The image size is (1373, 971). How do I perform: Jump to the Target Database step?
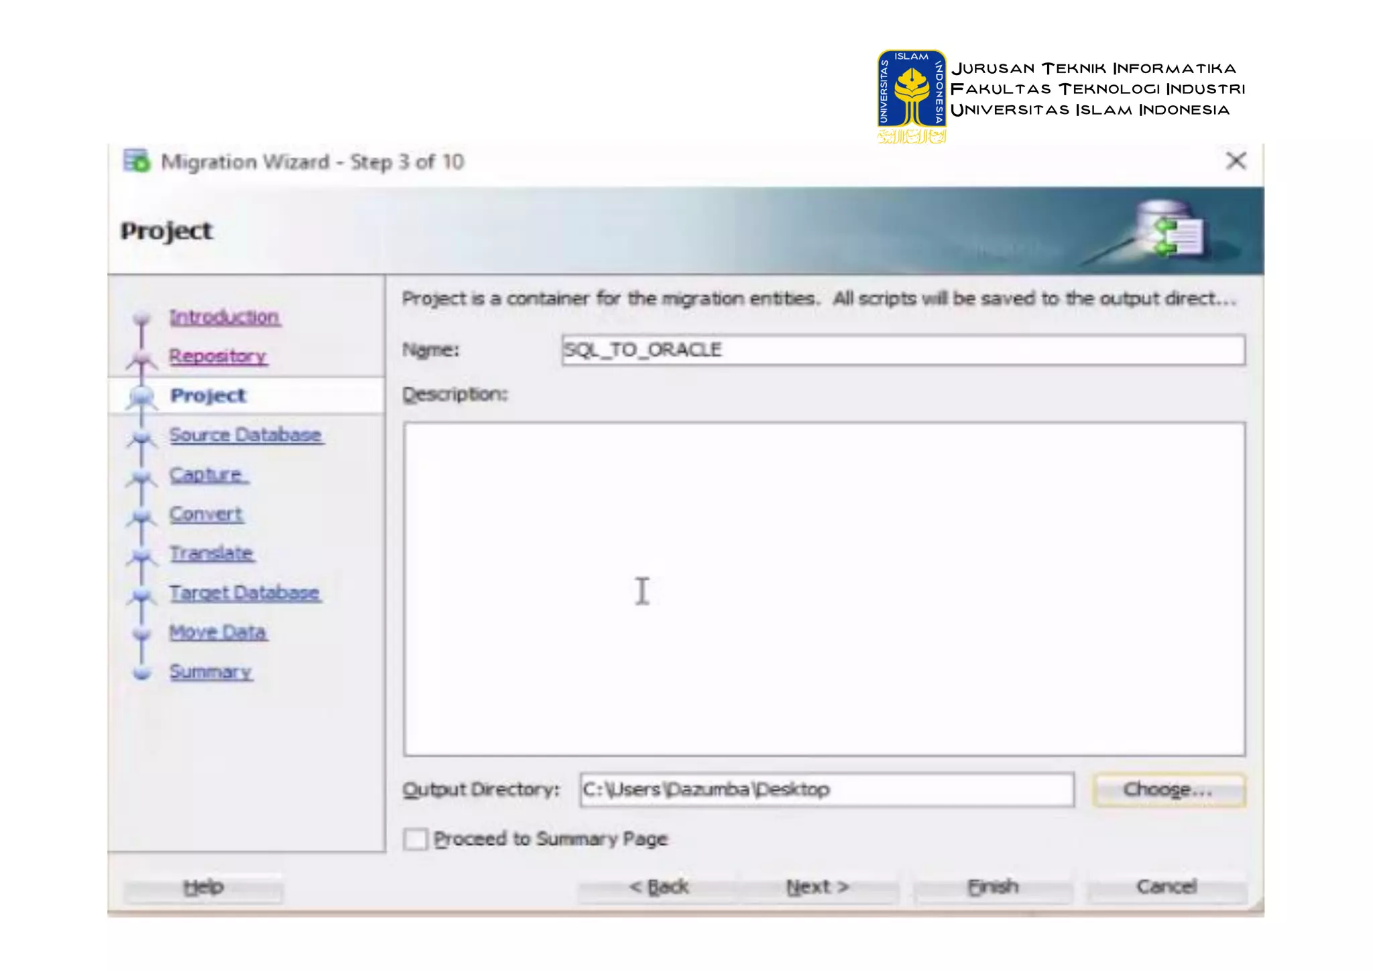point(245,593)
